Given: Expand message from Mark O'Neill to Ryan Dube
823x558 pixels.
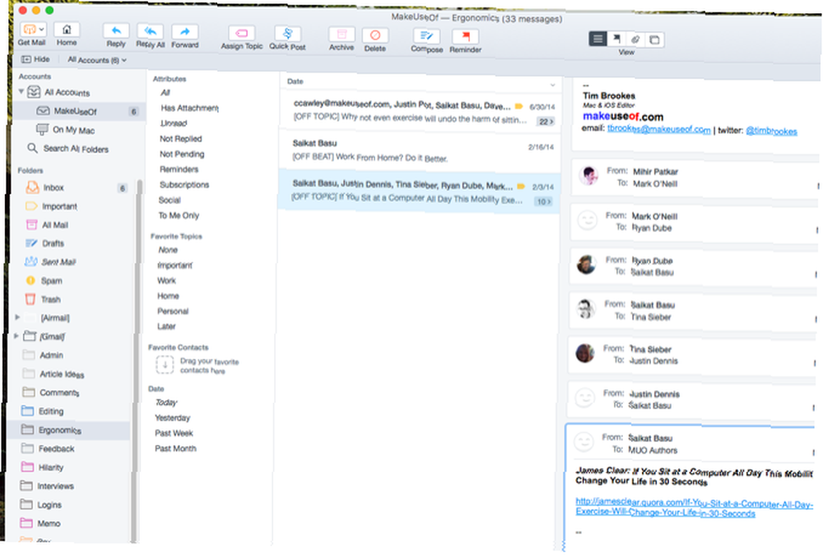Looking at the screenshot, I should point(693,222).
